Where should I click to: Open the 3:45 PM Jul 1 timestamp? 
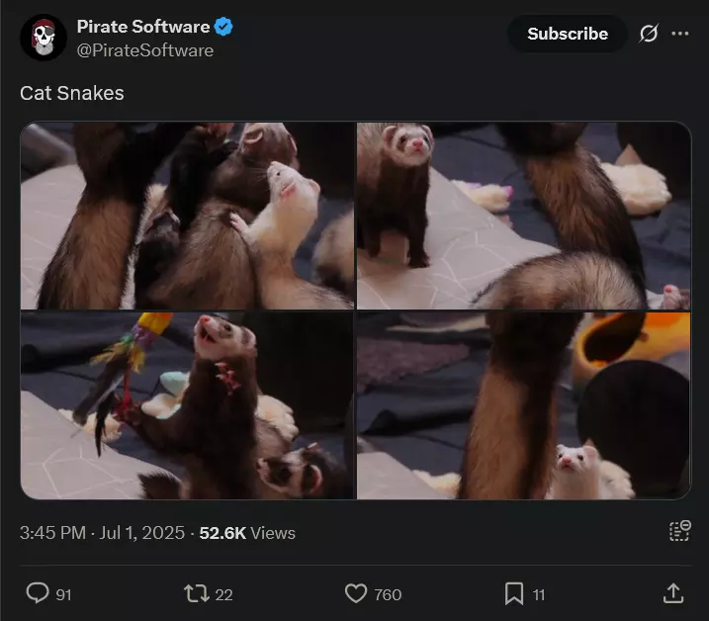point(102,533)
